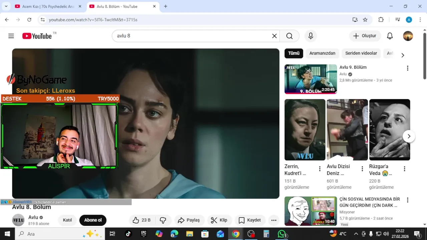Open ÇİN SOSYAL MEDYASINDA video thumbnail
The height and width of the screenshot is (240, 427).
coord(311,211)
